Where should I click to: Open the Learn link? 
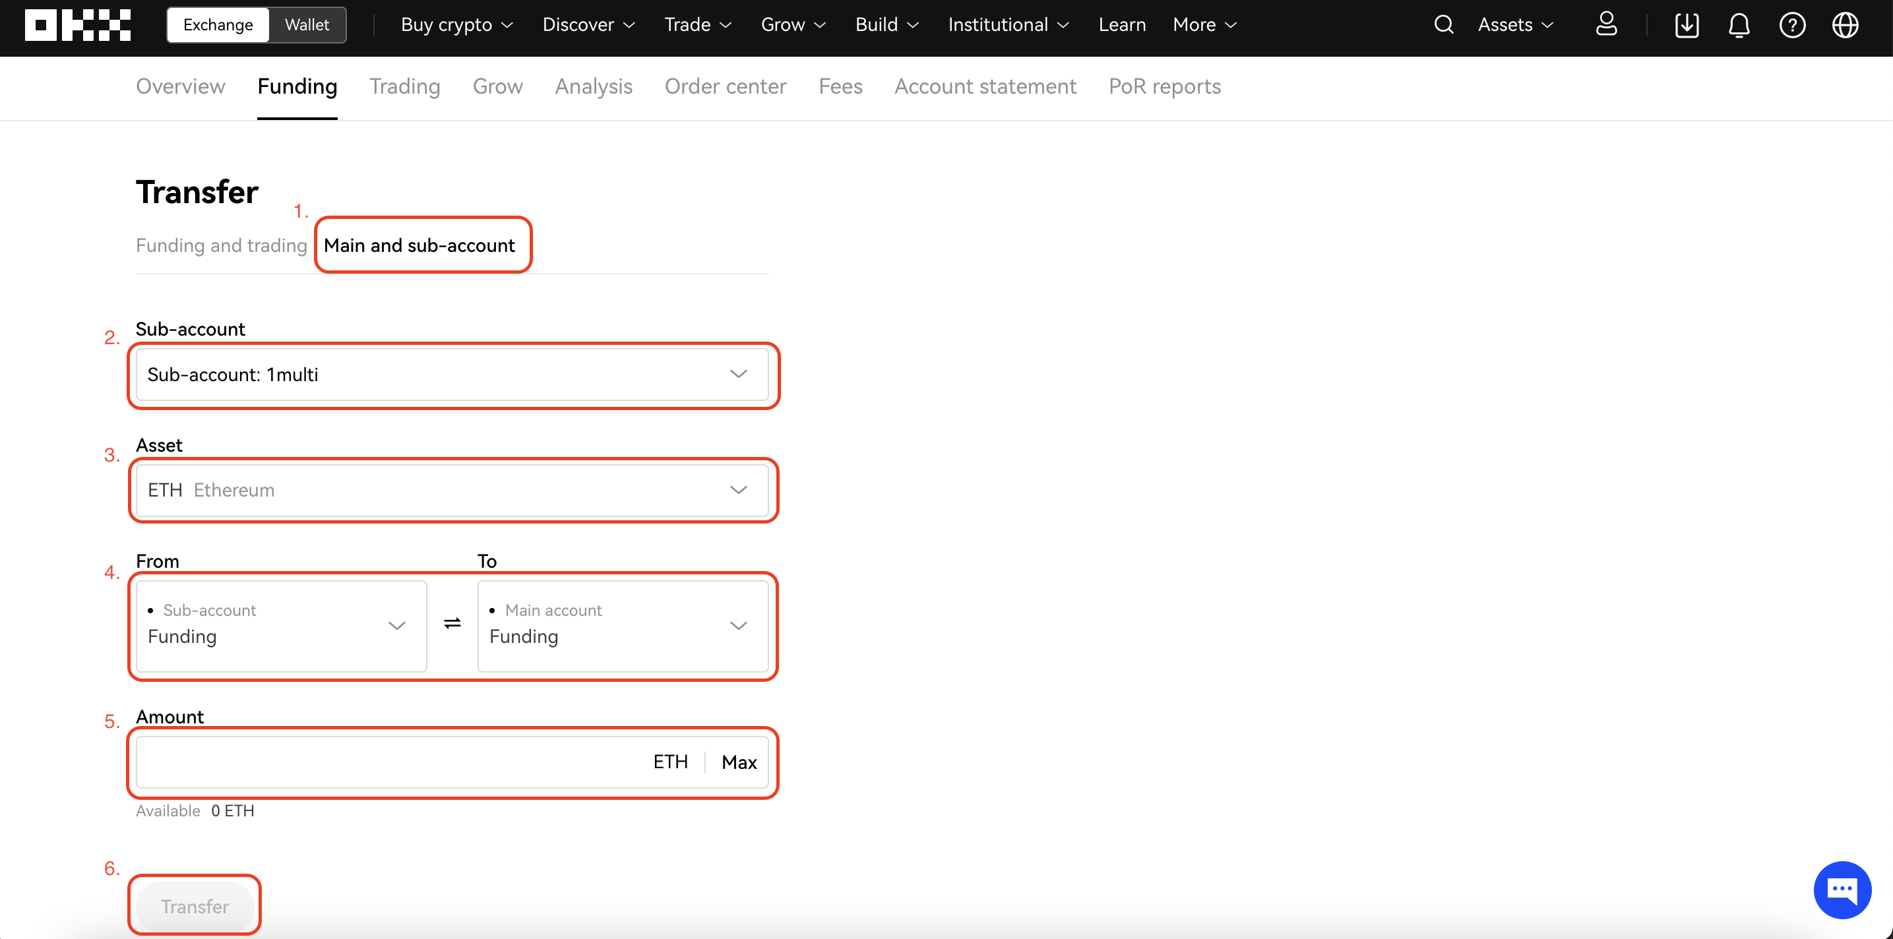1121,25
